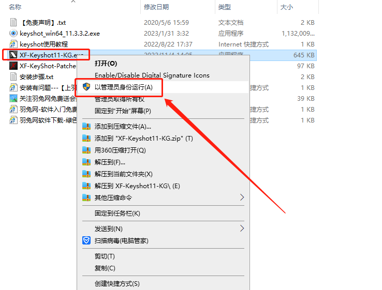
Task: Expand the 其他压缩命令 submenu arrow
Action: pyautogui.click(x=242, y=197)
